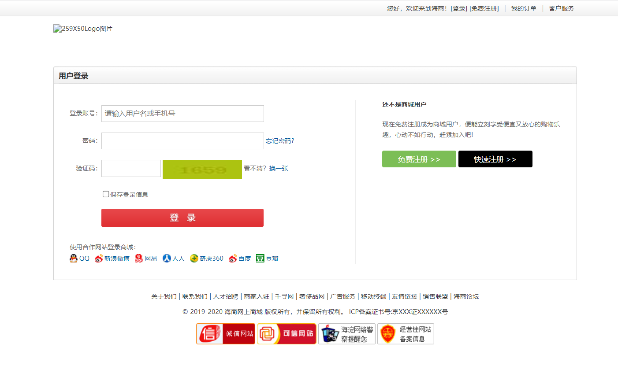The image size is (618, 373).
Task: Click the Renren (人人) icon
Action: tap(167, 259)
